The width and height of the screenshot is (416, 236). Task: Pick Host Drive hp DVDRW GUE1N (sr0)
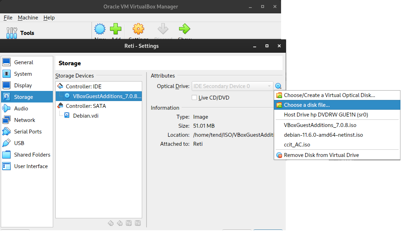point(337,115)
